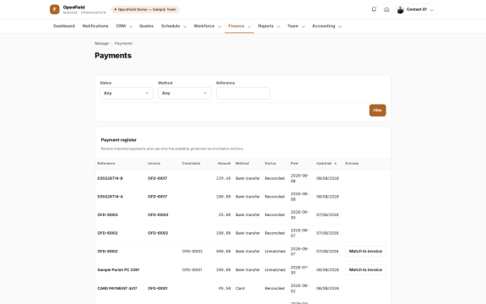486x304 pixels.
Task: Follow the Manage breadcrumb link
Action: click(101, 43)
